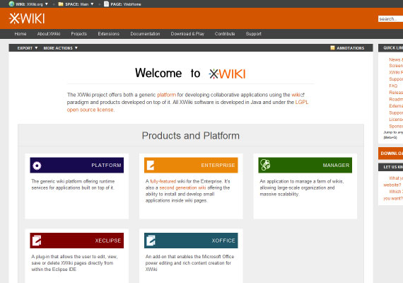Open the Support menu item
This screenshot has height=283, width=403.
(x=253, y=34)
